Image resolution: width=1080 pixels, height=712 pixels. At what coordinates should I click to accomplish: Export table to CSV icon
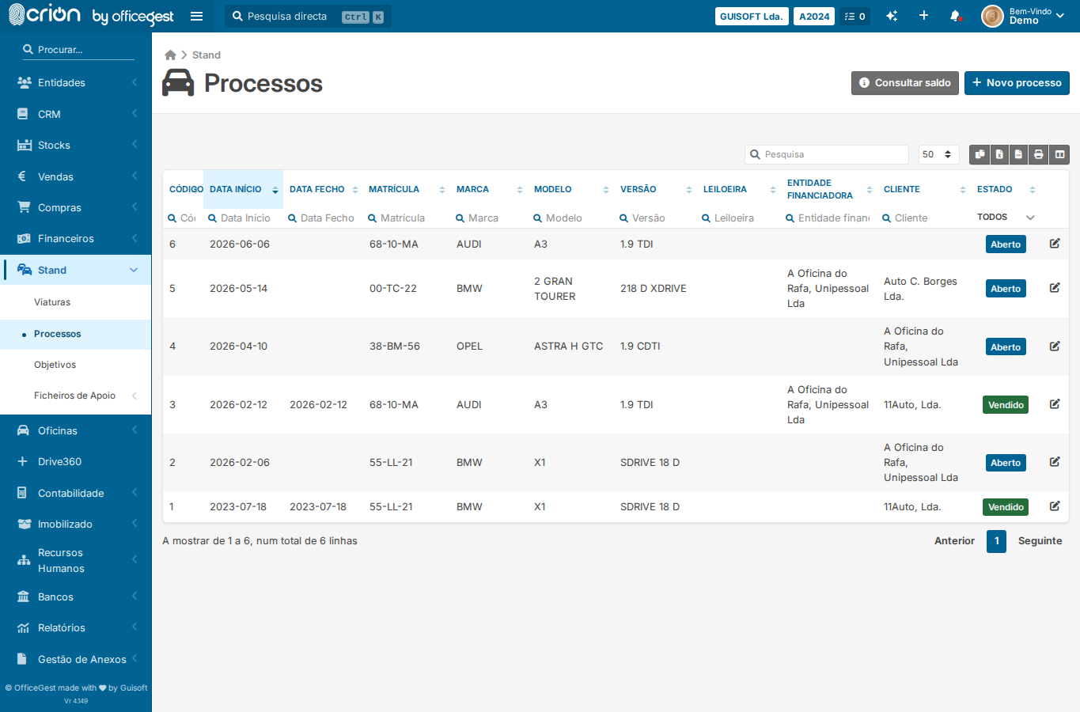tap(1018, 154)
